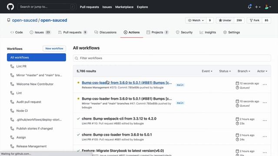Viewport: 278px width, 156px height.
Task: Open the Status filter dropdown
Action: pyautogui.click(x=225, y=71)
